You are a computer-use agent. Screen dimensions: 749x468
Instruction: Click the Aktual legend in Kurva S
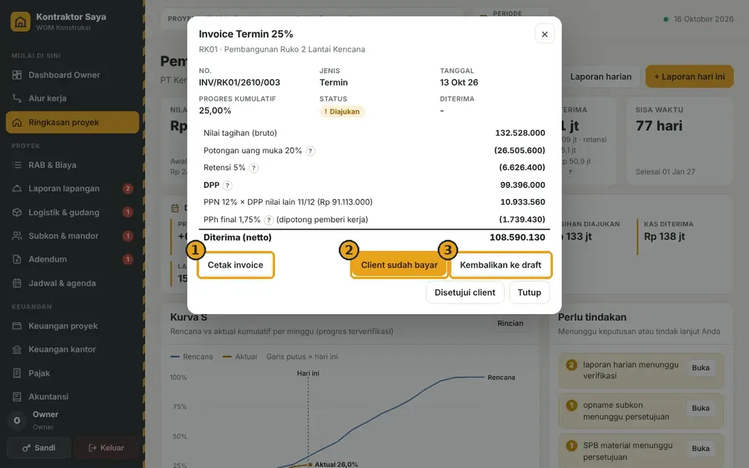(240, 356)
